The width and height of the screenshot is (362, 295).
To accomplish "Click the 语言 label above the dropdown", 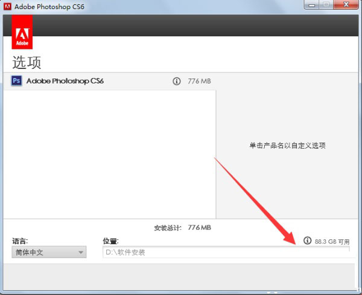I will [x=20, y=241].
